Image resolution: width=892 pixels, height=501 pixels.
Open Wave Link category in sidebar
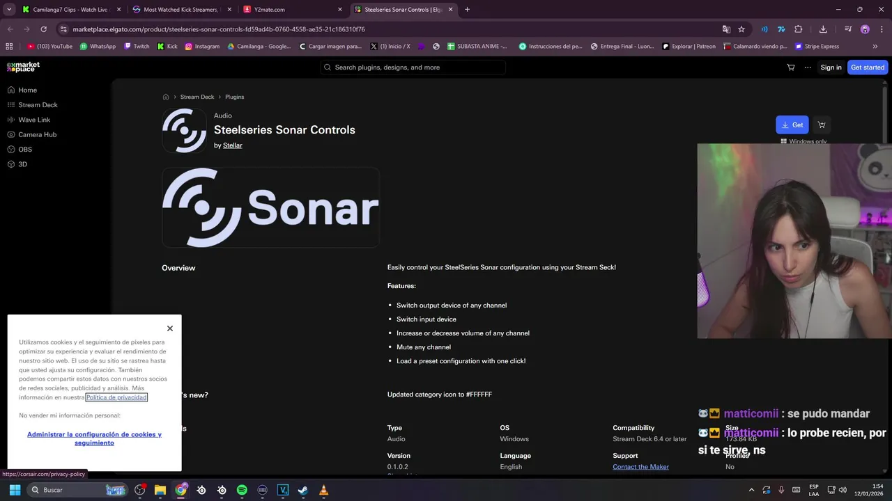29,120
